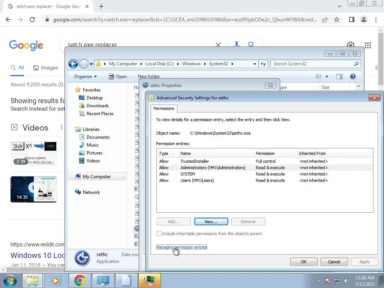Click Open in Explorer toolbar

tap(118, 76)
